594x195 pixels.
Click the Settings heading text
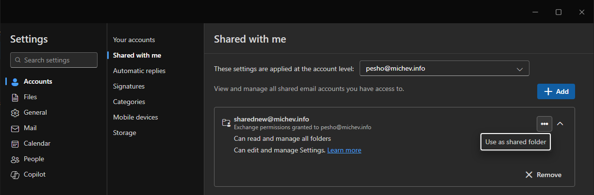pyautogui.click(x=29, y=39)
